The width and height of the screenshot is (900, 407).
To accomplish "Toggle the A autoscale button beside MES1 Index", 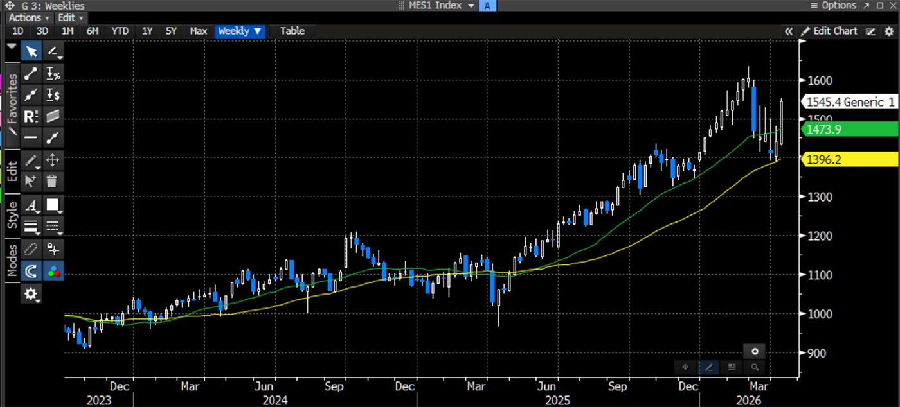I will (488, 5).
